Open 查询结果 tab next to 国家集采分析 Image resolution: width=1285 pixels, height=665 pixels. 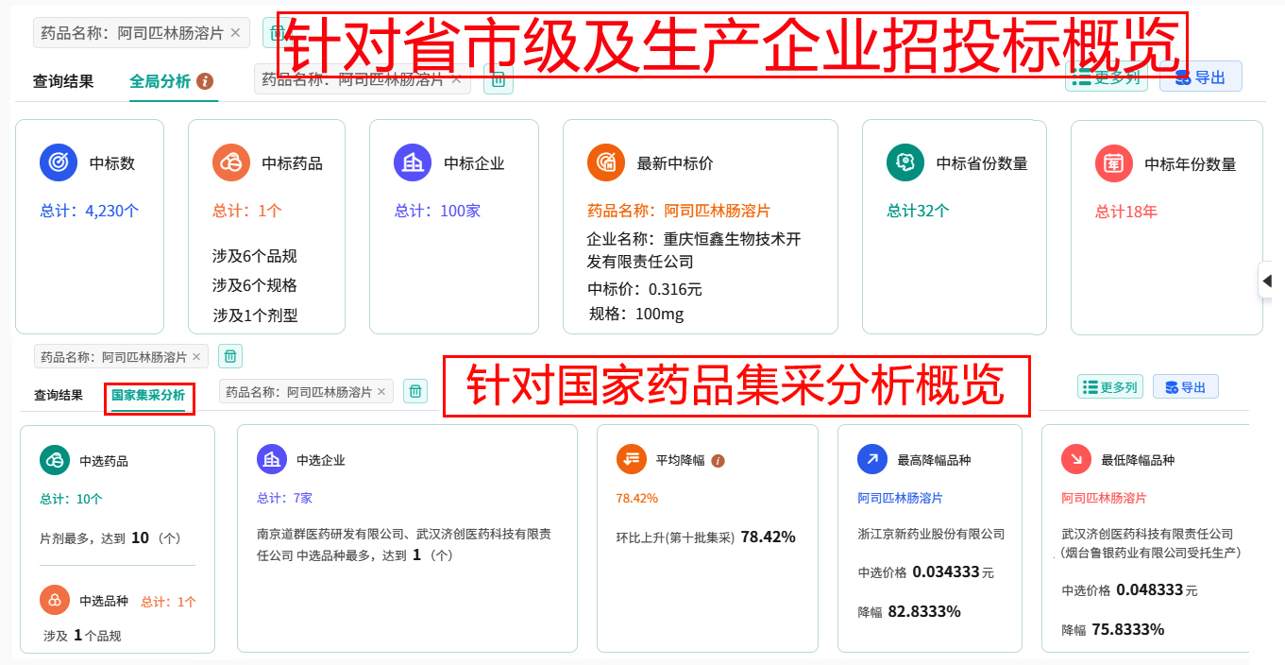click(59, 395)
